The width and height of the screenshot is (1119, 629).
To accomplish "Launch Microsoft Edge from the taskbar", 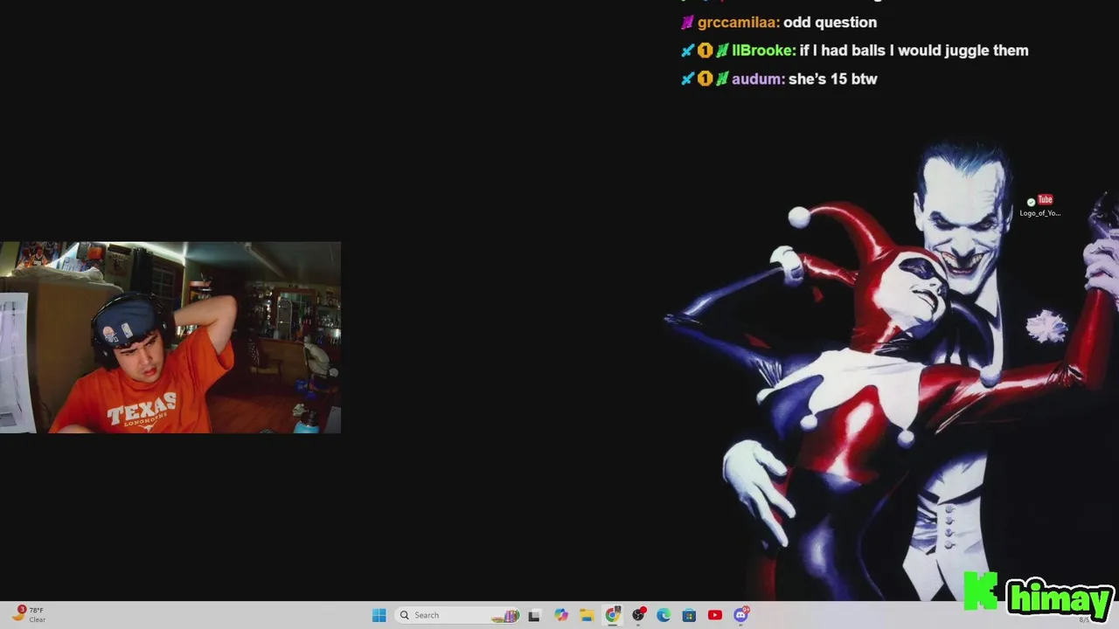I will point(664,615).
